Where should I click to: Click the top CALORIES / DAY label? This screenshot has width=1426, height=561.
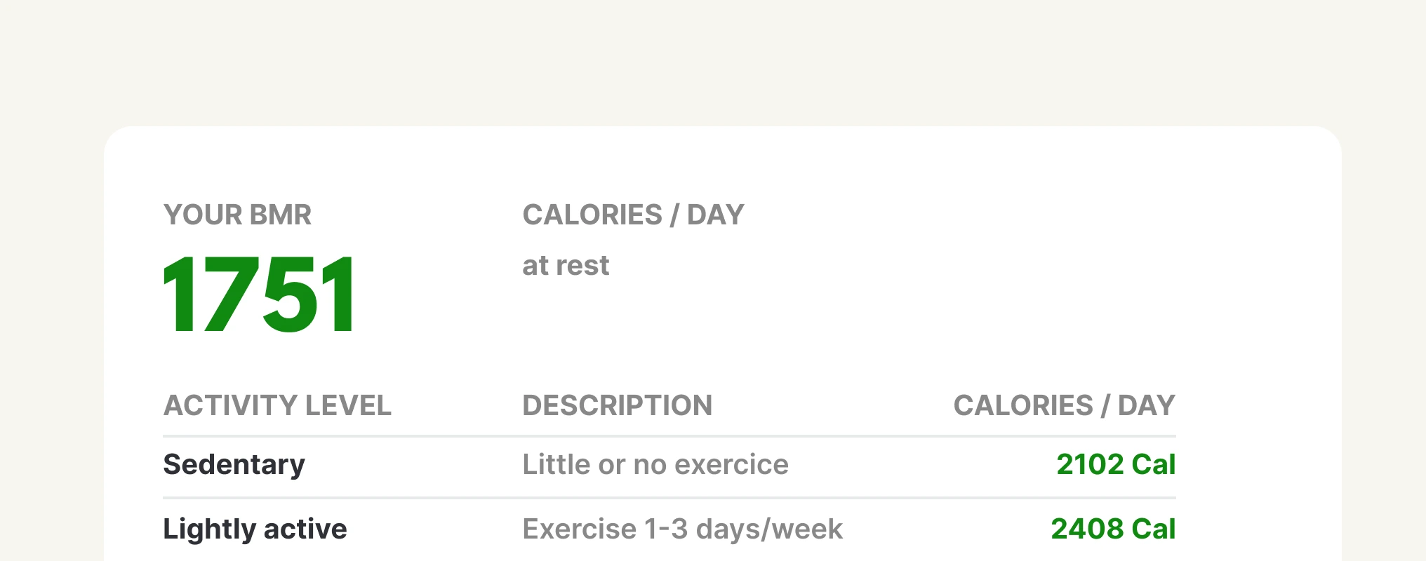(x=633, y=215)
